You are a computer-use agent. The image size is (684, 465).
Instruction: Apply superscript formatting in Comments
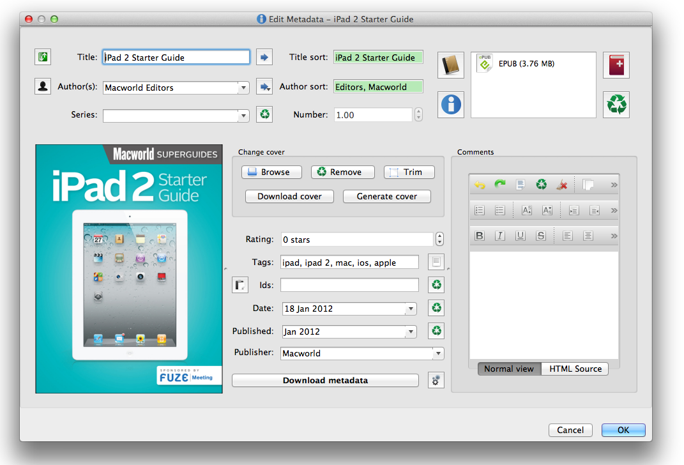(526, 210)
